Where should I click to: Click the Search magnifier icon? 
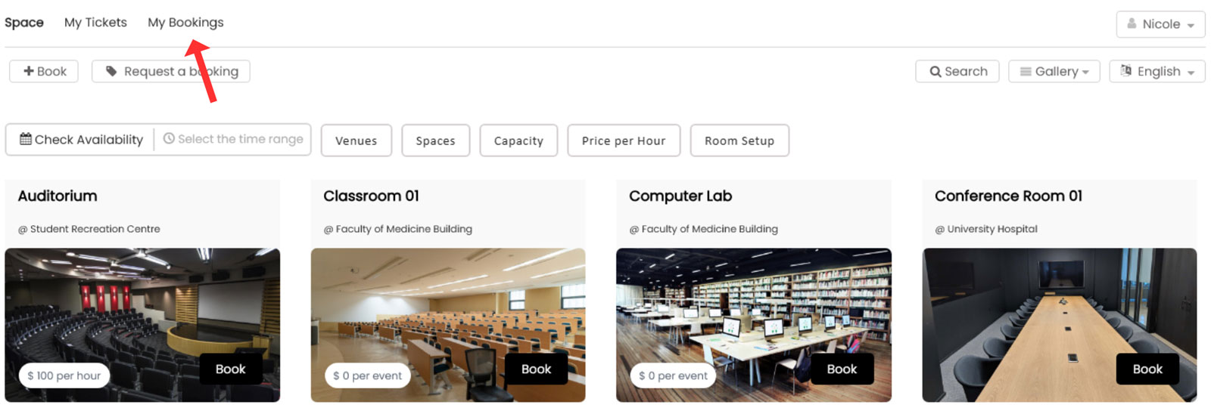pos(935,72)
